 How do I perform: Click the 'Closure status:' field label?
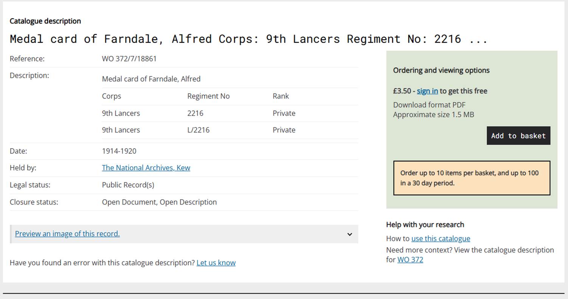34,202
